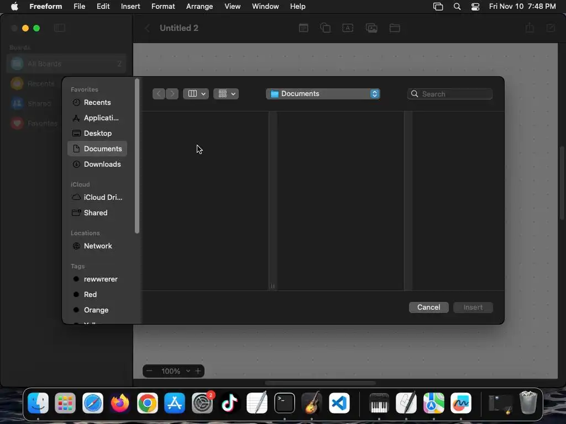Click the sidebar scrollbar in the dialog
Screen dimensions: 566x424
[x=137, y=156]
